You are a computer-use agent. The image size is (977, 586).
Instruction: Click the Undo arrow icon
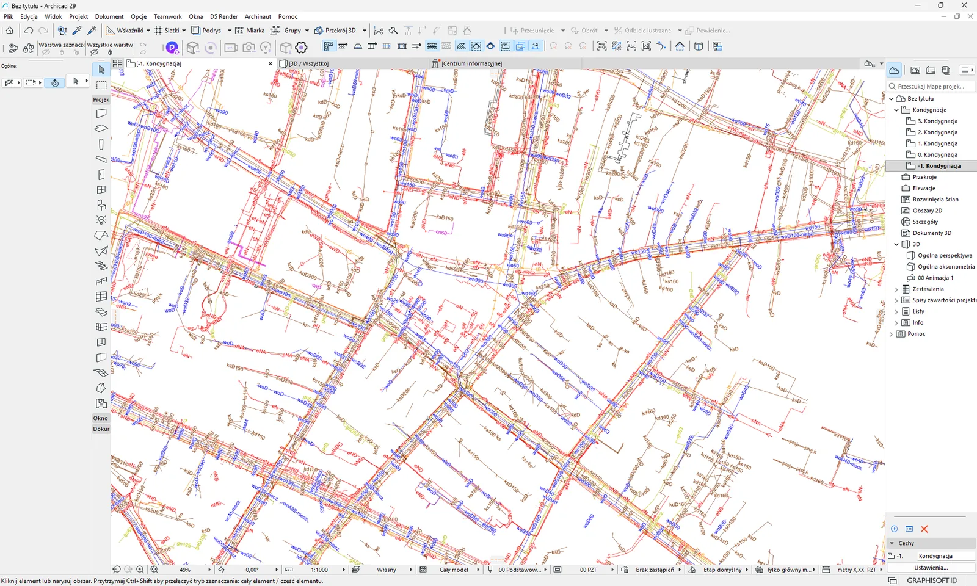tap(28, 30)
